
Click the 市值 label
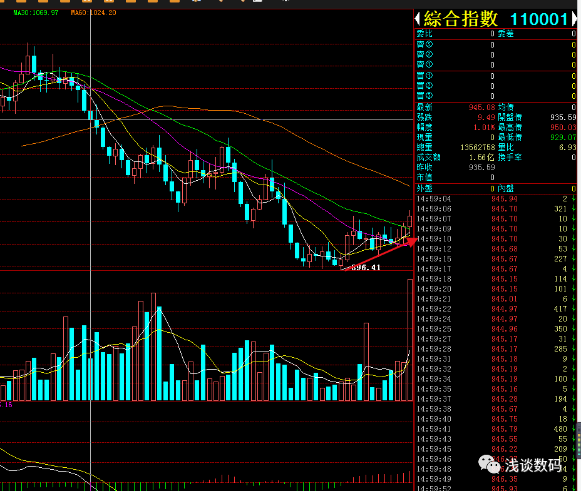tap(424, 178)
